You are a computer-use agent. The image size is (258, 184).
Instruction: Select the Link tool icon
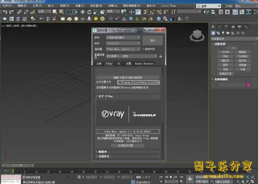19,12
